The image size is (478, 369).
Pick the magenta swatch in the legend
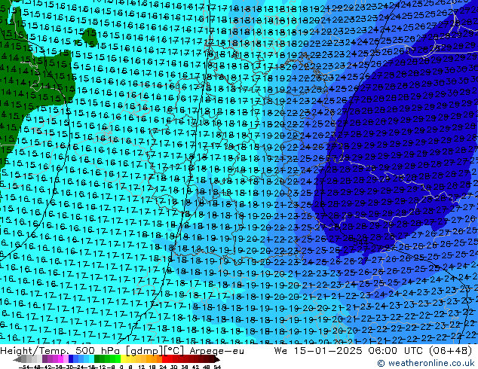coord(60,359)
